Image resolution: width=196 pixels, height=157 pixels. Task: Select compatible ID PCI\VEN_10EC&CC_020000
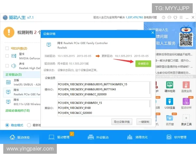[x=75, y=113]
